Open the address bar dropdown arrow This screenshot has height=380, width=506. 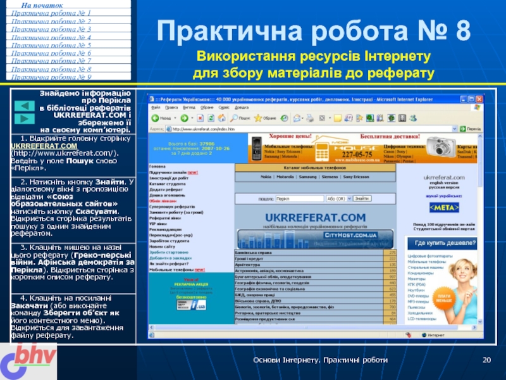(x=455, y=129)
